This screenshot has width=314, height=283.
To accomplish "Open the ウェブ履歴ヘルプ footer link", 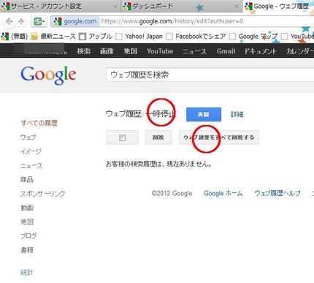I will pyautogui.click(x=277, y=193).
